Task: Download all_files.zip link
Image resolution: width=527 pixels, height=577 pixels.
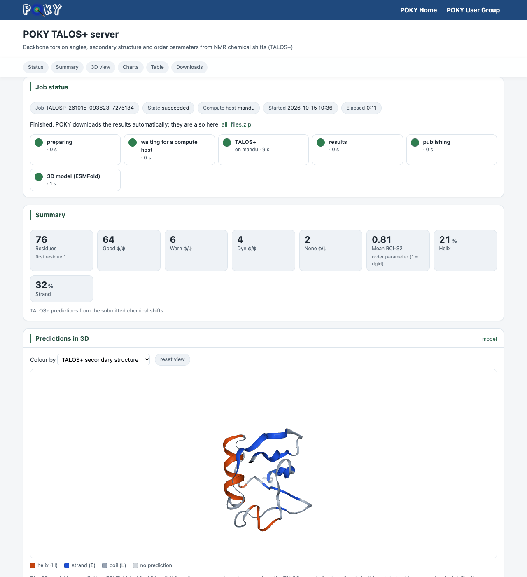Action: click(236, 124)
